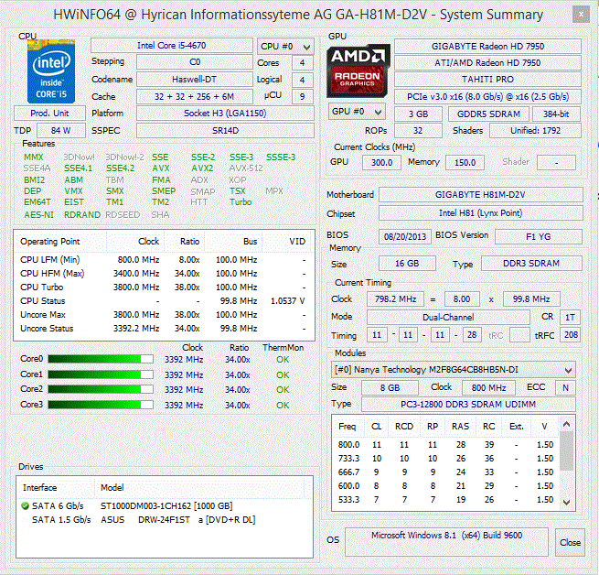Select the Uncore Status row

pyautogui.click(x=165, y=328)
